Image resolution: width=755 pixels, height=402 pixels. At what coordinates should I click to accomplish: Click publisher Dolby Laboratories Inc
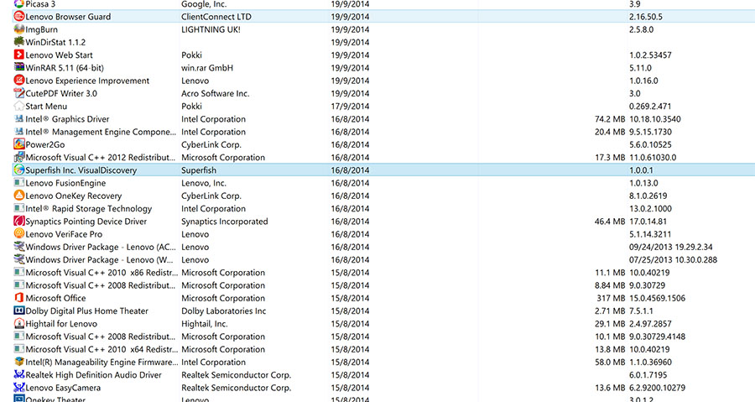click(x=223, y=311)
